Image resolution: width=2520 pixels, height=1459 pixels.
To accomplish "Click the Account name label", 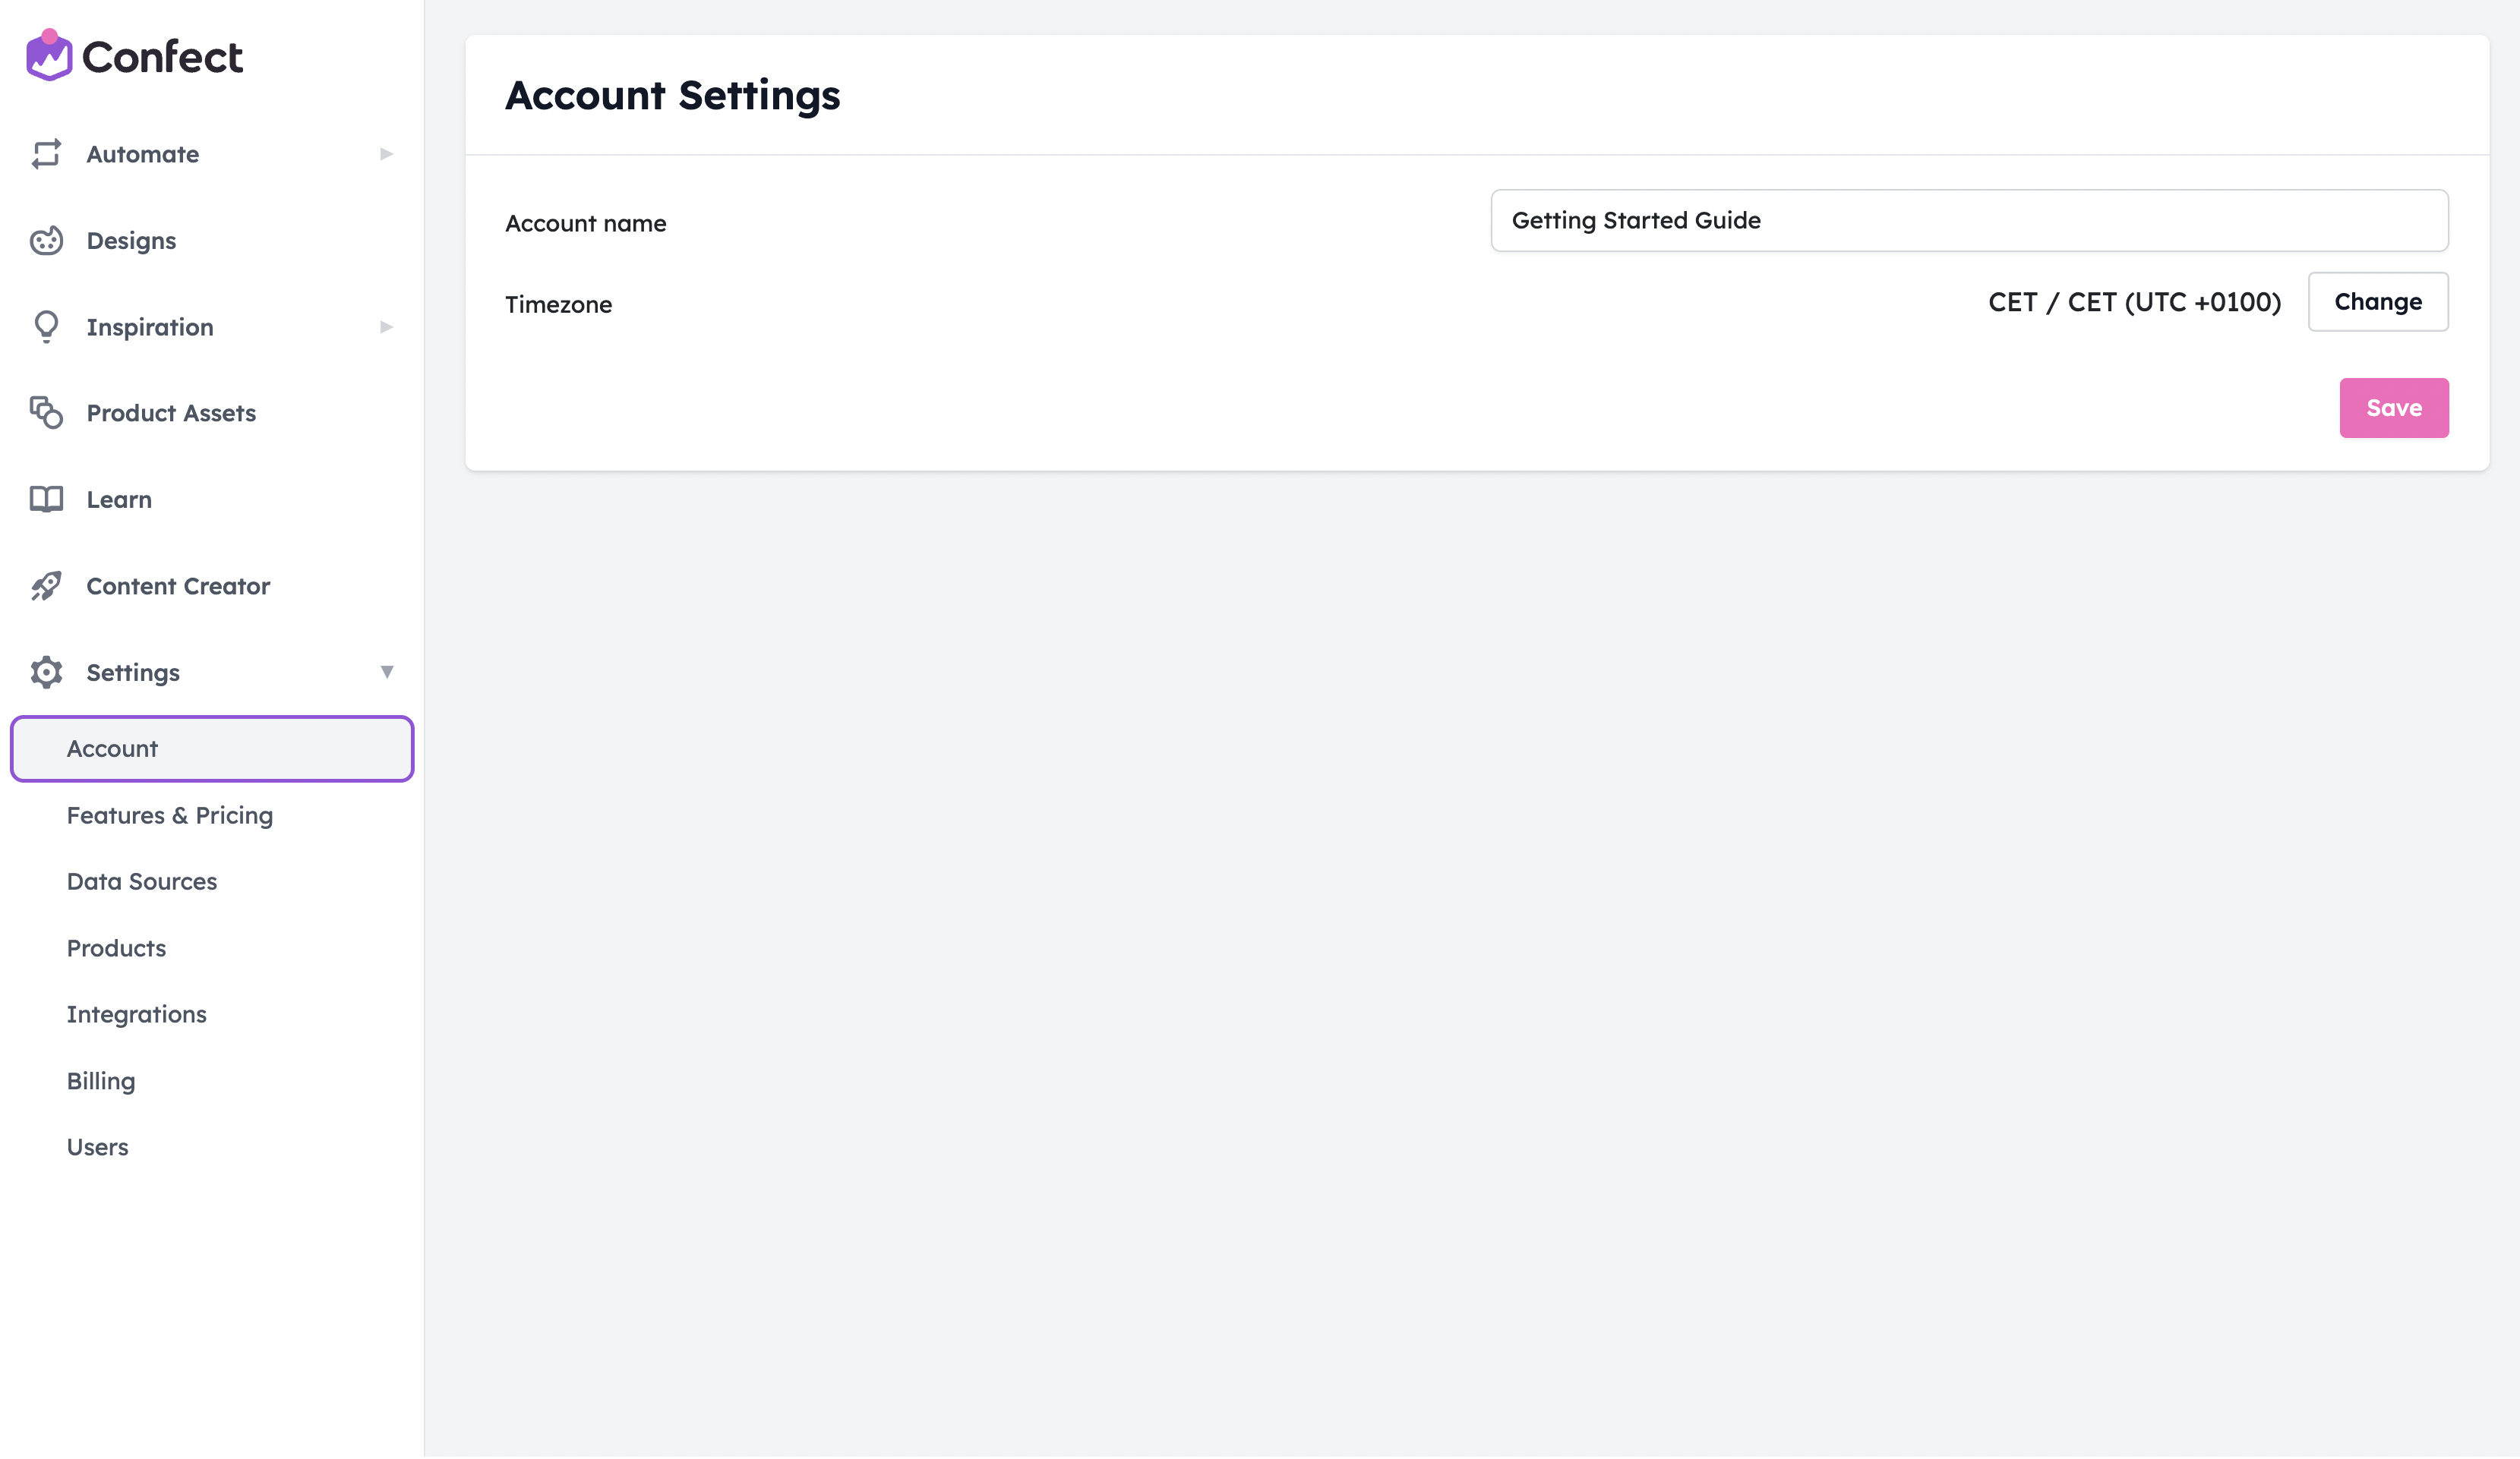I will point(585,224).
